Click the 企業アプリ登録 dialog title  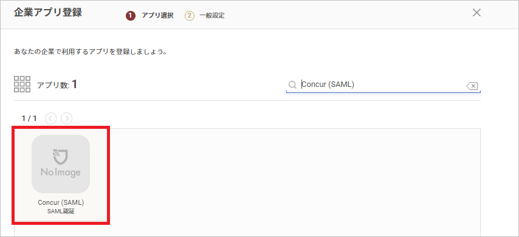(x=48, y=13)
